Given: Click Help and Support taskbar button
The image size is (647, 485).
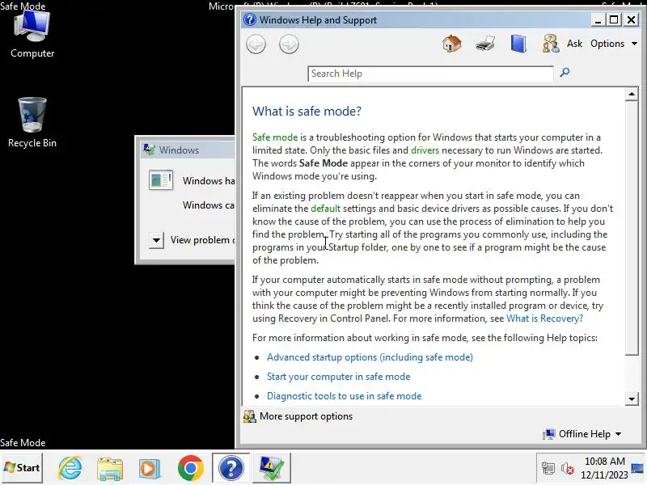Looking at the screenshot, I should point(231,468).
